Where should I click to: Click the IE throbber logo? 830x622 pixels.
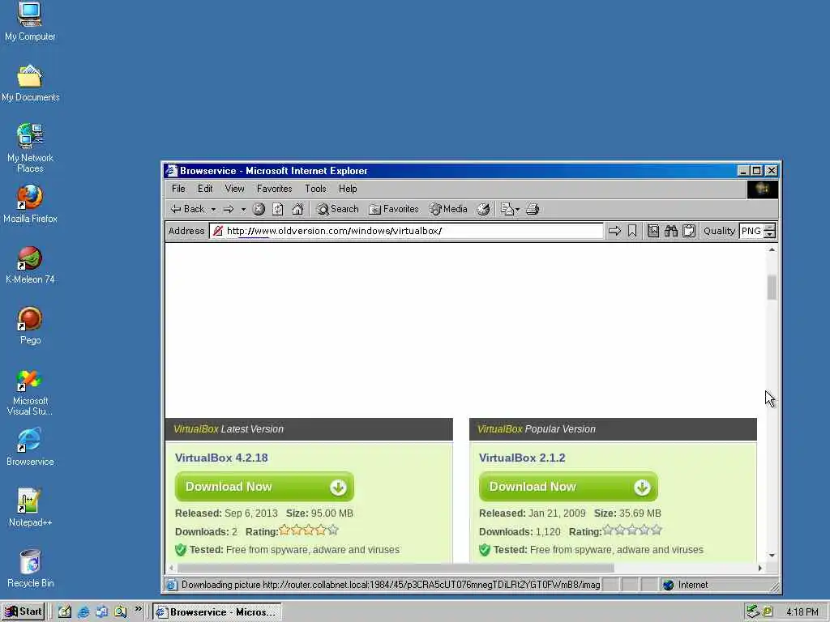pyautogui.click(x=762, y=189)
